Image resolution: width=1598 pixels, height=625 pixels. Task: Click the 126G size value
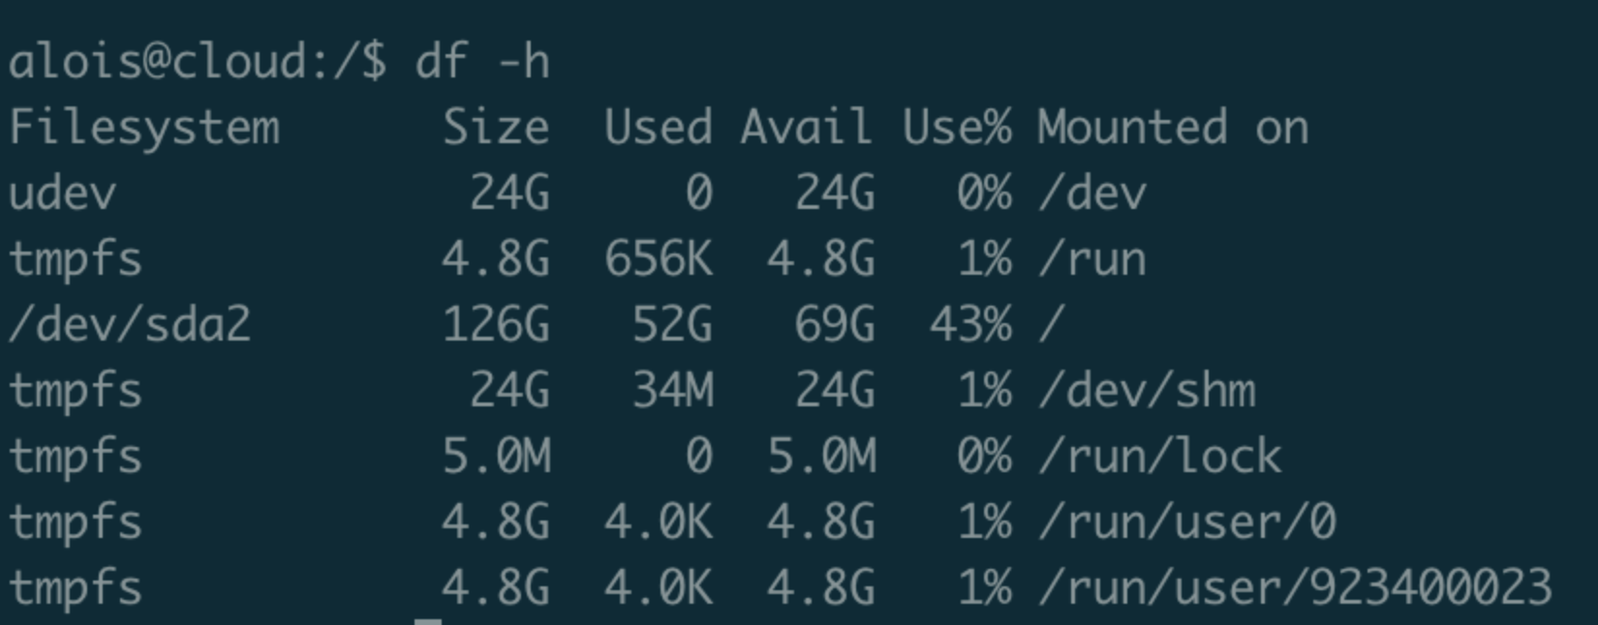[496, 324]
